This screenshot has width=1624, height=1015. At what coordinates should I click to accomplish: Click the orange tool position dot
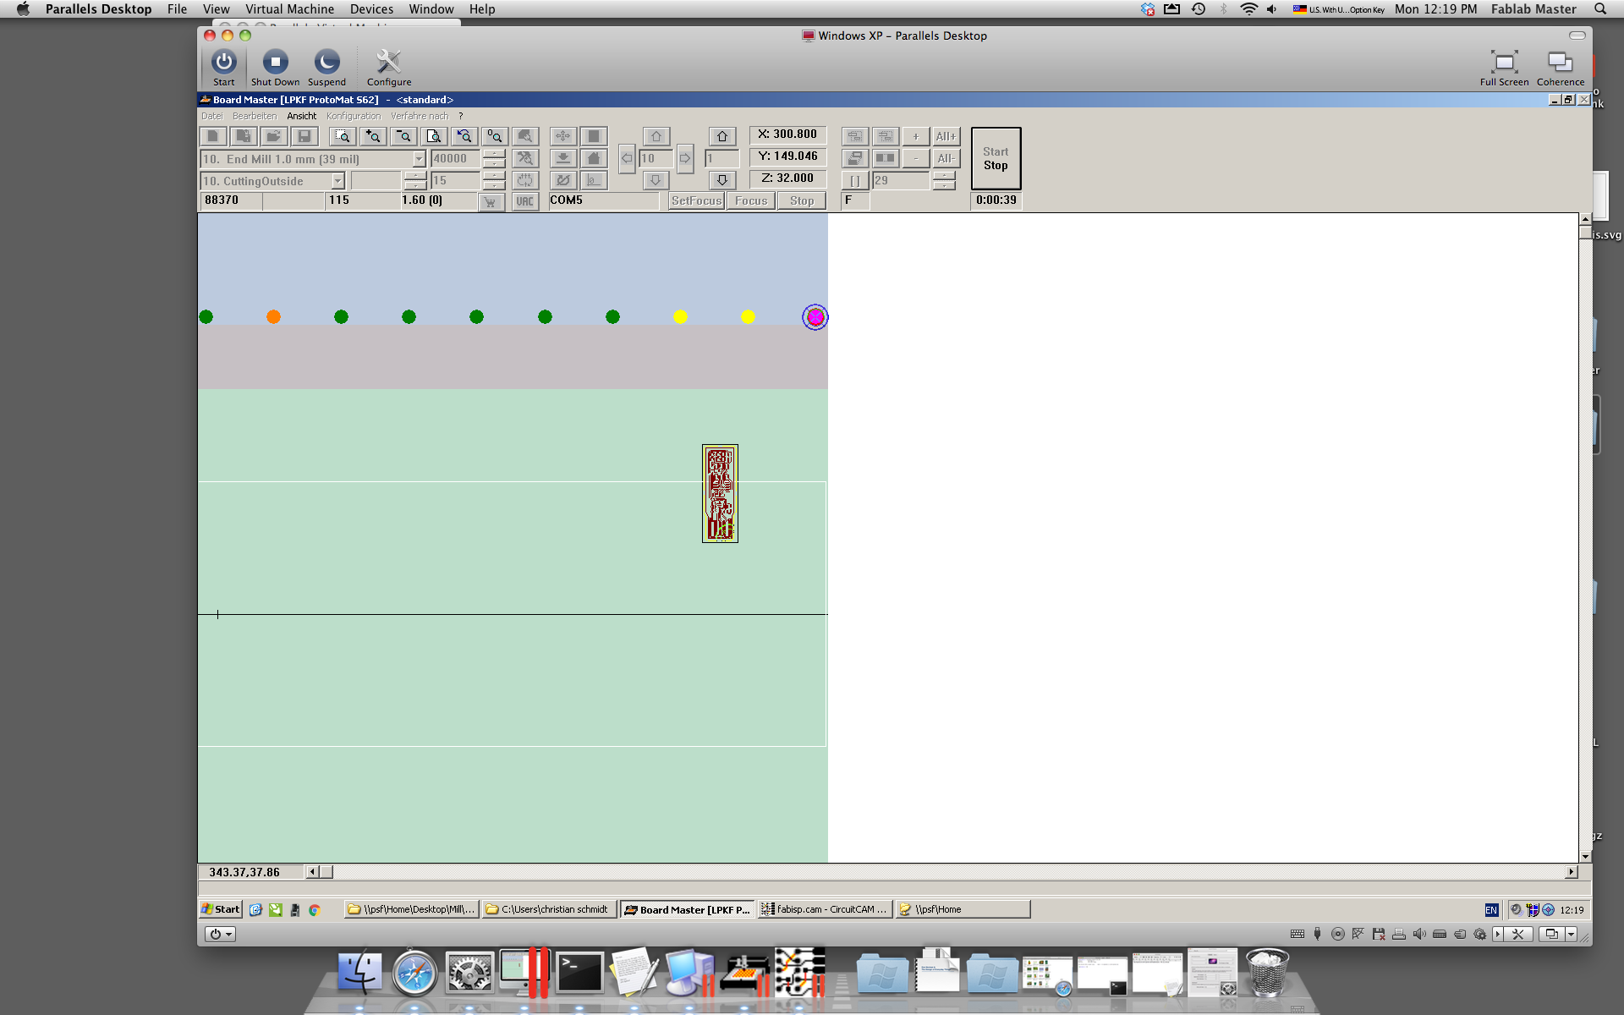(x=273, y=316)
